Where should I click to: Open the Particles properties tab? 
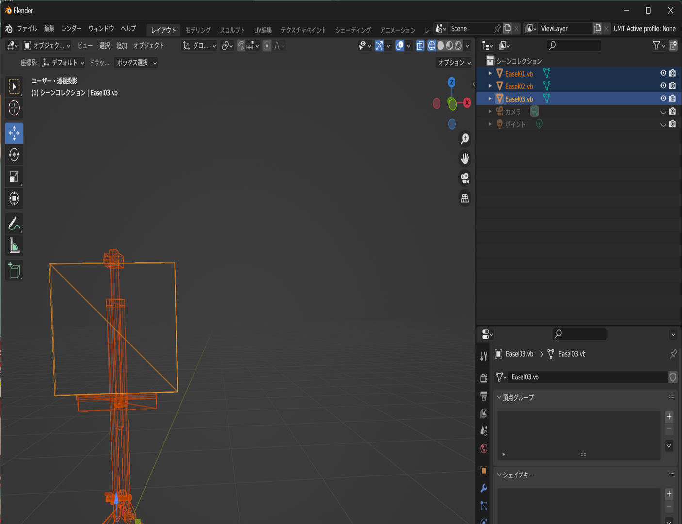pyautogui.click(x=484, y=506)
